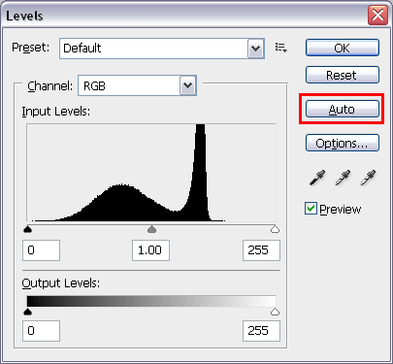Select the output black level slider

pos(28,312)
